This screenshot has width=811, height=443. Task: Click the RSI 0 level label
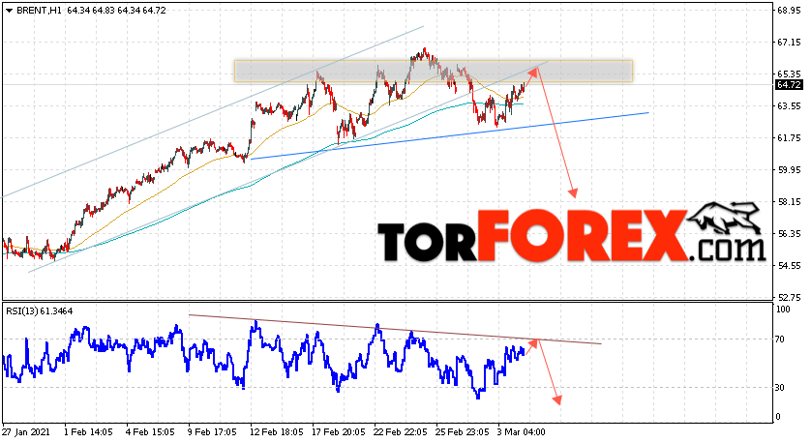coord(779,417)
